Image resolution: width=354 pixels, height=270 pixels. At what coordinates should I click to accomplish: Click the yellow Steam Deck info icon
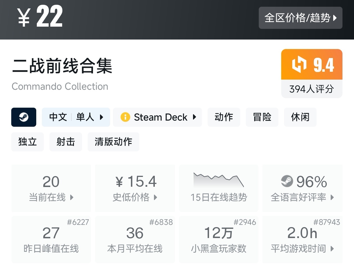pos(125,117)
